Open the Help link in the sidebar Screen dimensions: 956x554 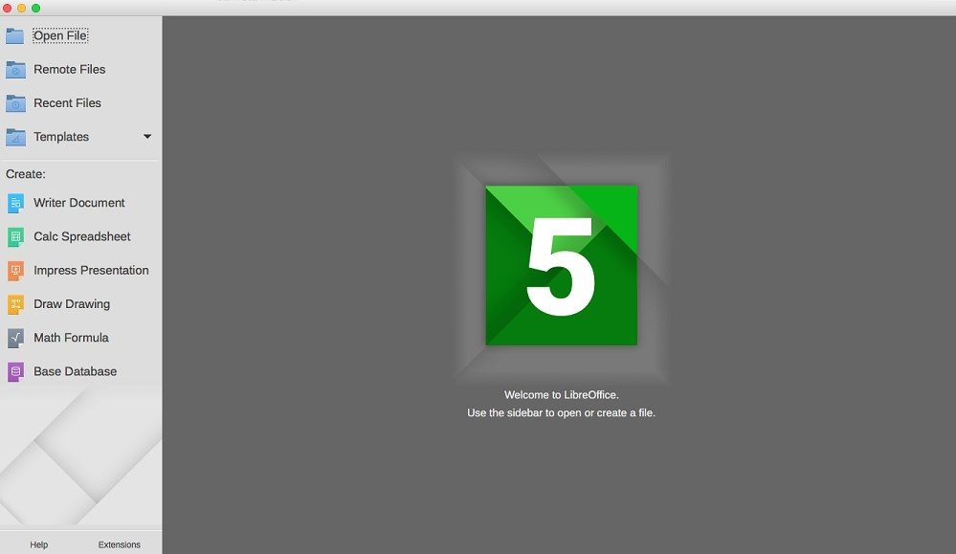pos(39,544)
